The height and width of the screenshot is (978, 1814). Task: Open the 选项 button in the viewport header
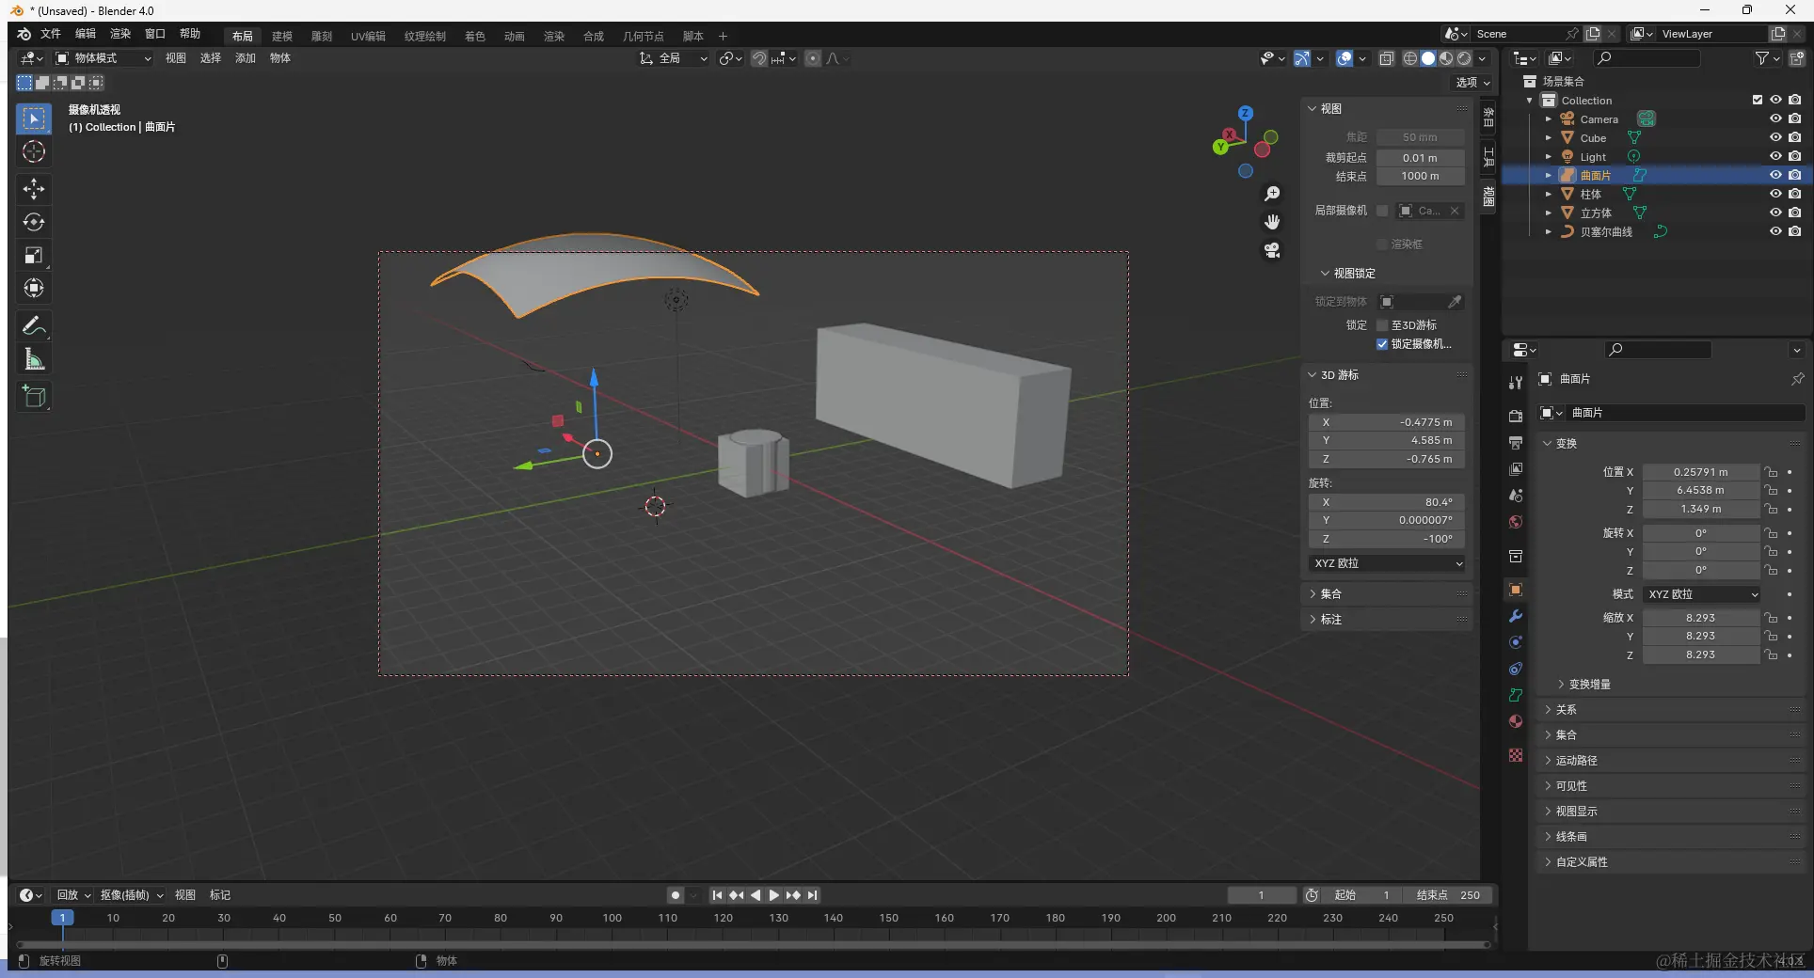(x=1472, y=83)
